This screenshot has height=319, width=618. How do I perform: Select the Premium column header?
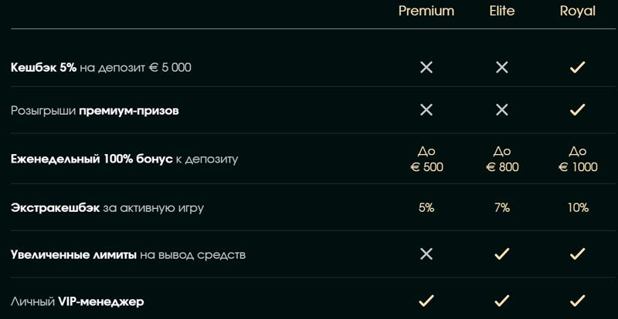(426, 11)
